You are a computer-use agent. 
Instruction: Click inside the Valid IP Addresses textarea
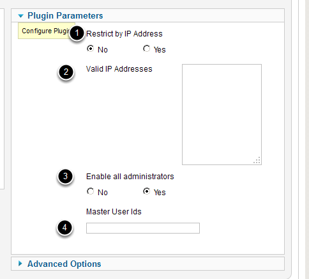(x=222, y=115)
